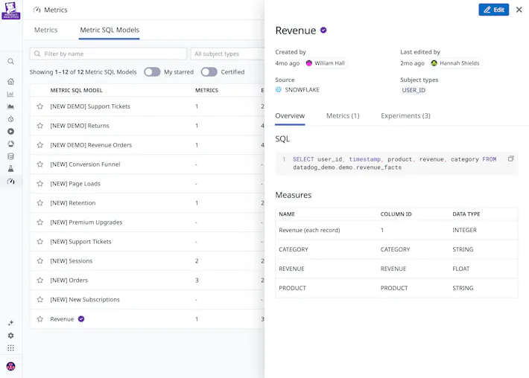Go to Home via sidebar house icon
The width and height of the screenshot is (529, 378).
(10, 81)
